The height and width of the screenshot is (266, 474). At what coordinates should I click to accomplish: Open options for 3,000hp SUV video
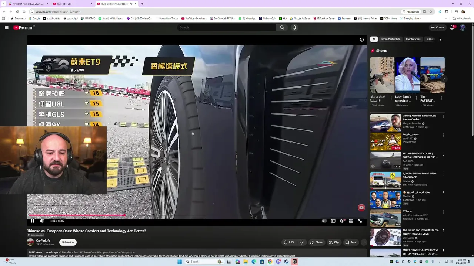(443, 174)
